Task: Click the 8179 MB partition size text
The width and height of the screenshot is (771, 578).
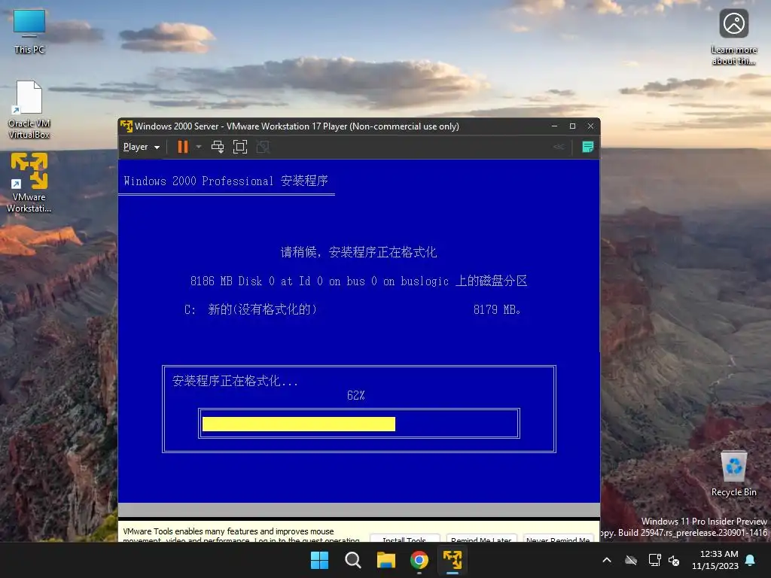Action: tap(497, 309)
